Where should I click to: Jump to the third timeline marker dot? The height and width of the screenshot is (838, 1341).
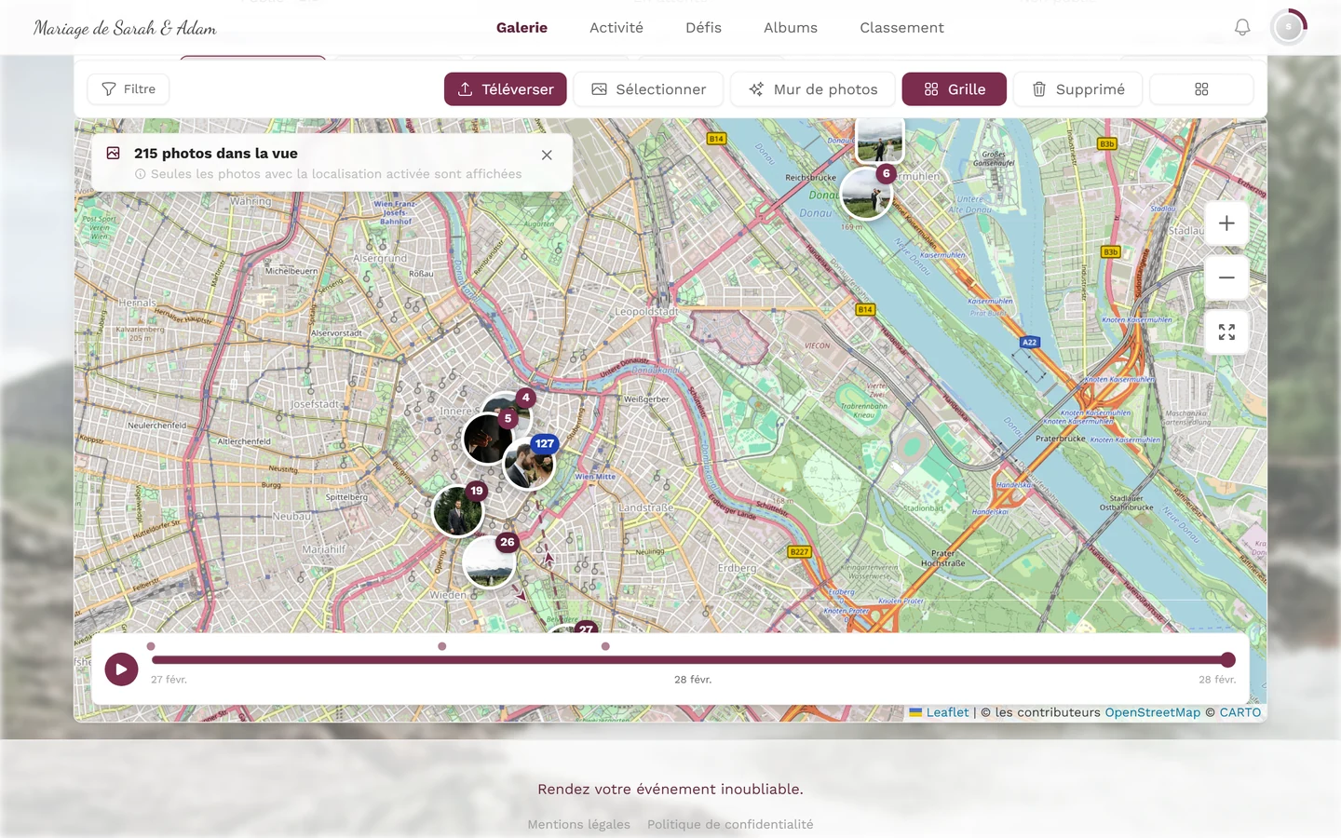point(605,646)
